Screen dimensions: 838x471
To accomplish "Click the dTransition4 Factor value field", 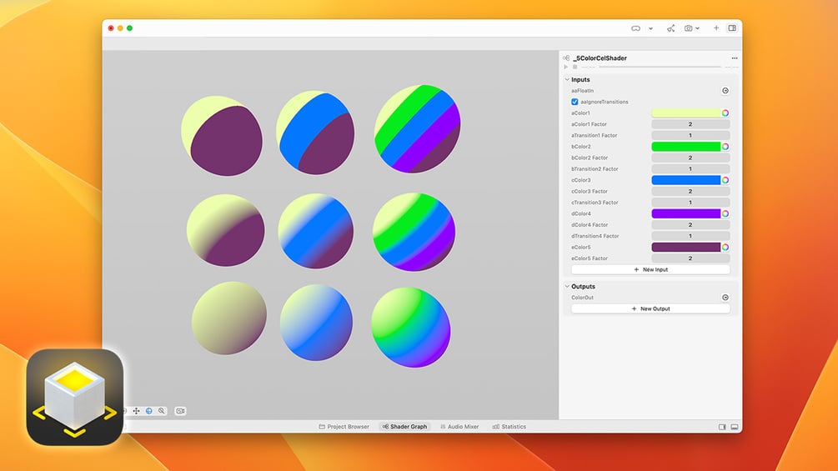I will (x=690, y=236).
